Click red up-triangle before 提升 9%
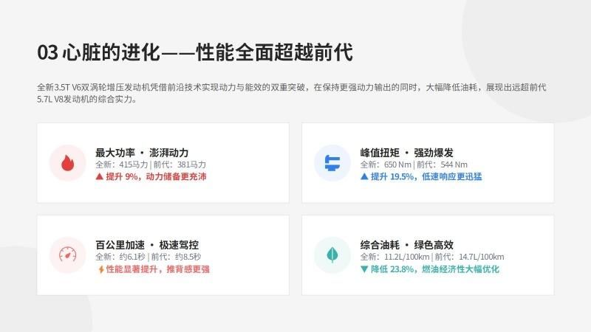Image resolution: width=591 pixels, height=332 pixels. pyautogui.click(x=100, y=176)
